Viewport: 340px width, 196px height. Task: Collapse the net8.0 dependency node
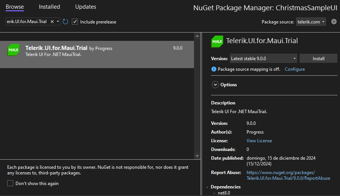pos(214,193)
